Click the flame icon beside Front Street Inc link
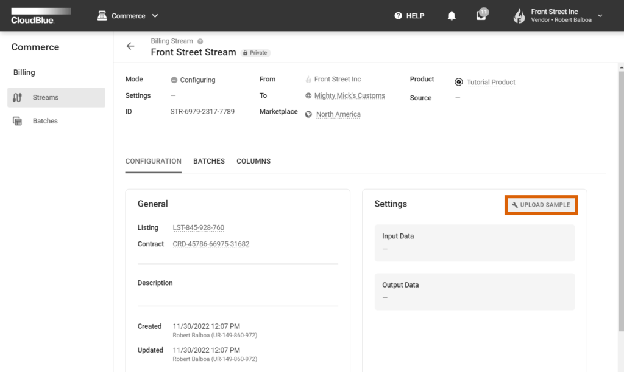This screenshot has width=624, height=372. [308, 80]
